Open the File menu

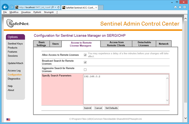tap(5, 12)
